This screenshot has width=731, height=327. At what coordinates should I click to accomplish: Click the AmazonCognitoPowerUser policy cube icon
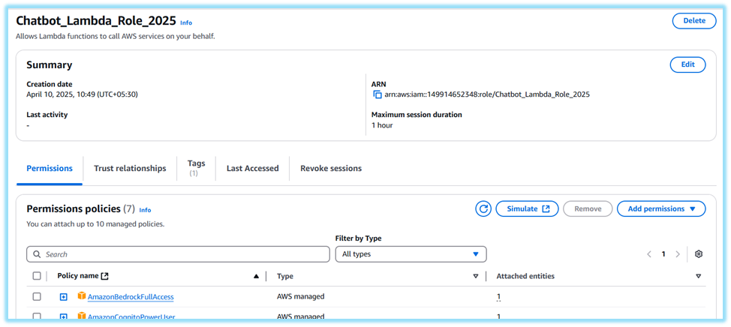click(x=82, y=316)
